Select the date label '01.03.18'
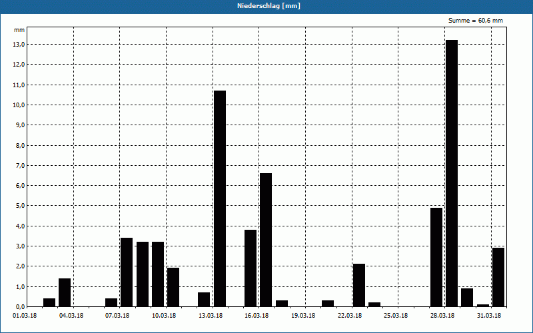Image resolution: width=533 pixels, height=333 pixels. (25, 316)
